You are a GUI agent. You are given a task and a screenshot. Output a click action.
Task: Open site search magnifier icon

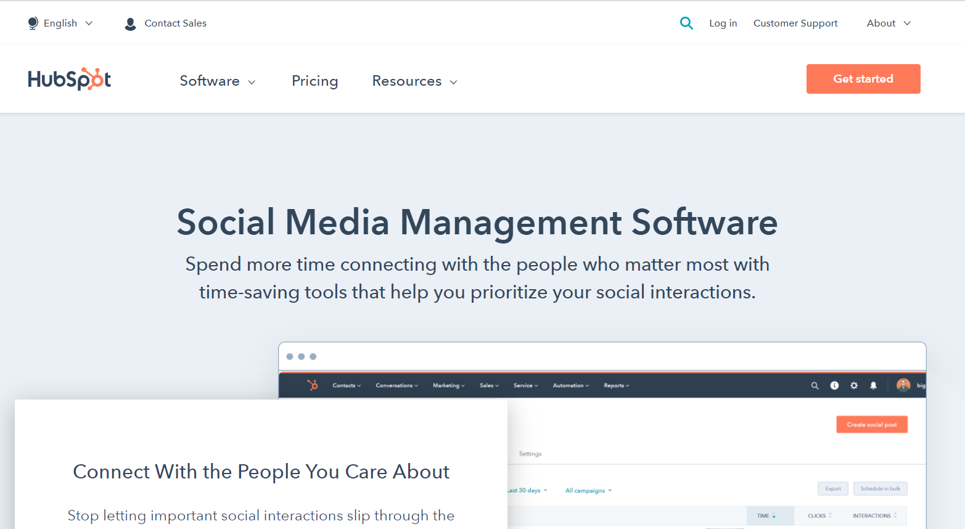tap(686, 23)
